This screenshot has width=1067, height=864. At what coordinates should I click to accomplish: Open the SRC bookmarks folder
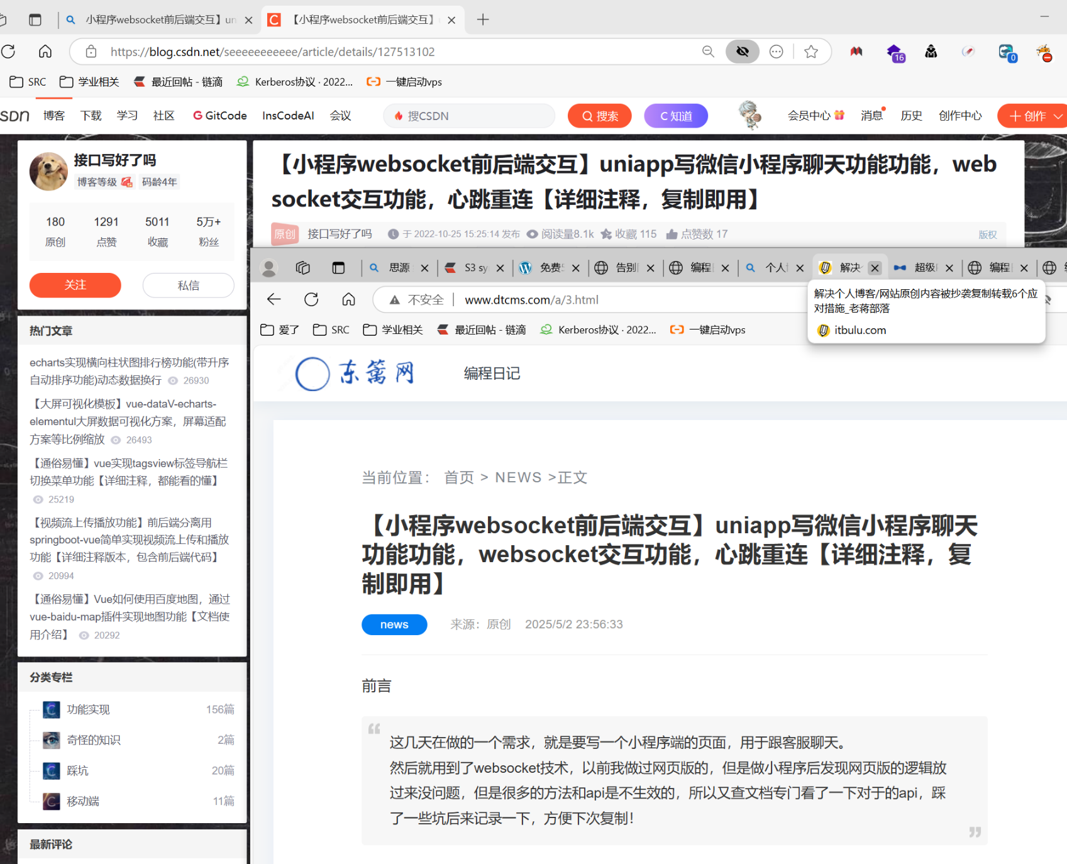tap(28, 82)
